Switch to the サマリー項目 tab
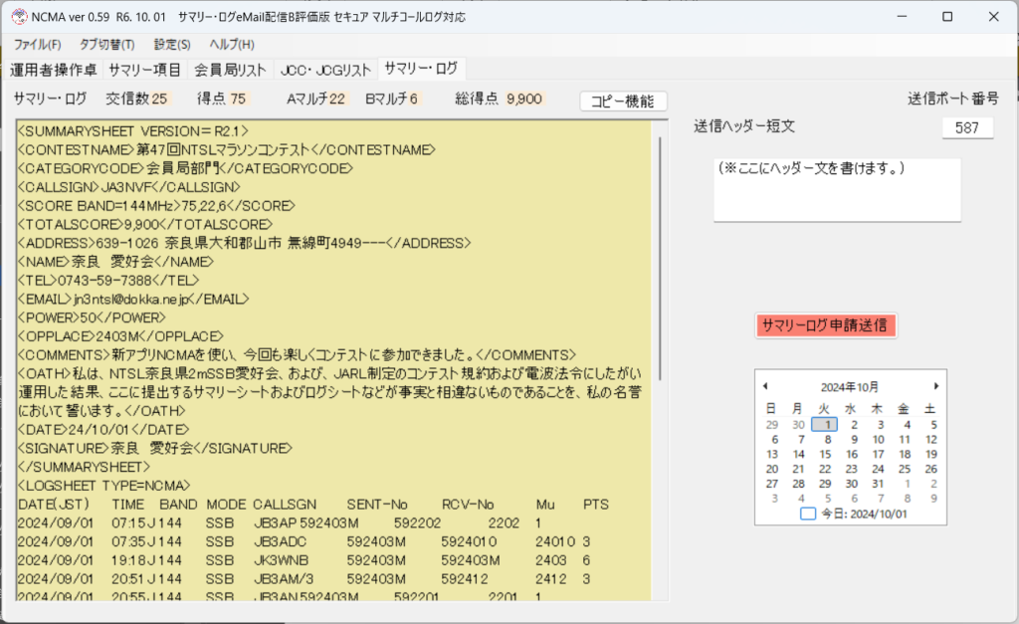Image resolution: width=1019 pixels, height=624 pixels. click(144, 70)
